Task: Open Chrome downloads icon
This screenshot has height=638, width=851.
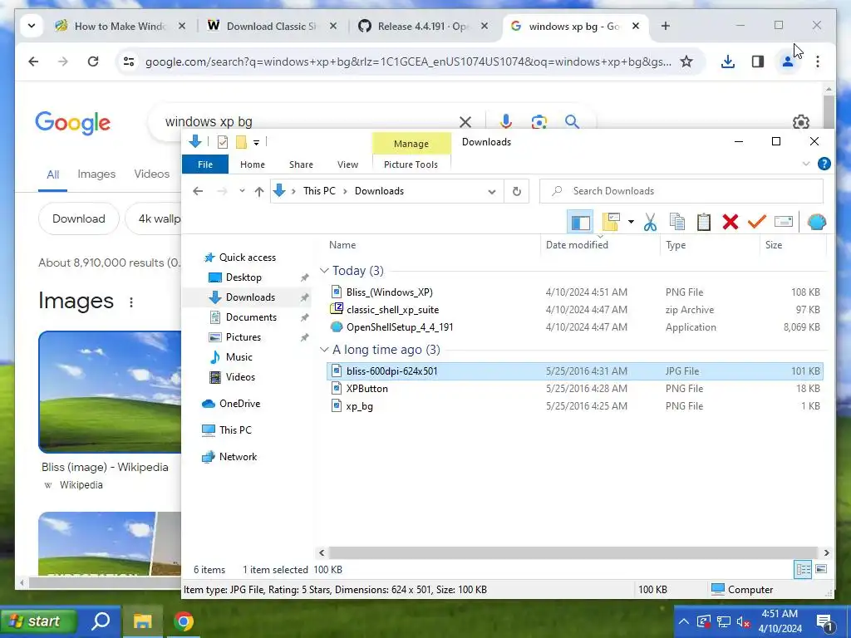Action: (728, 61)
